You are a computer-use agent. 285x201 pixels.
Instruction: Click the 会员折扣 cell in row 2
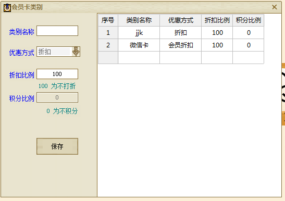180,45
